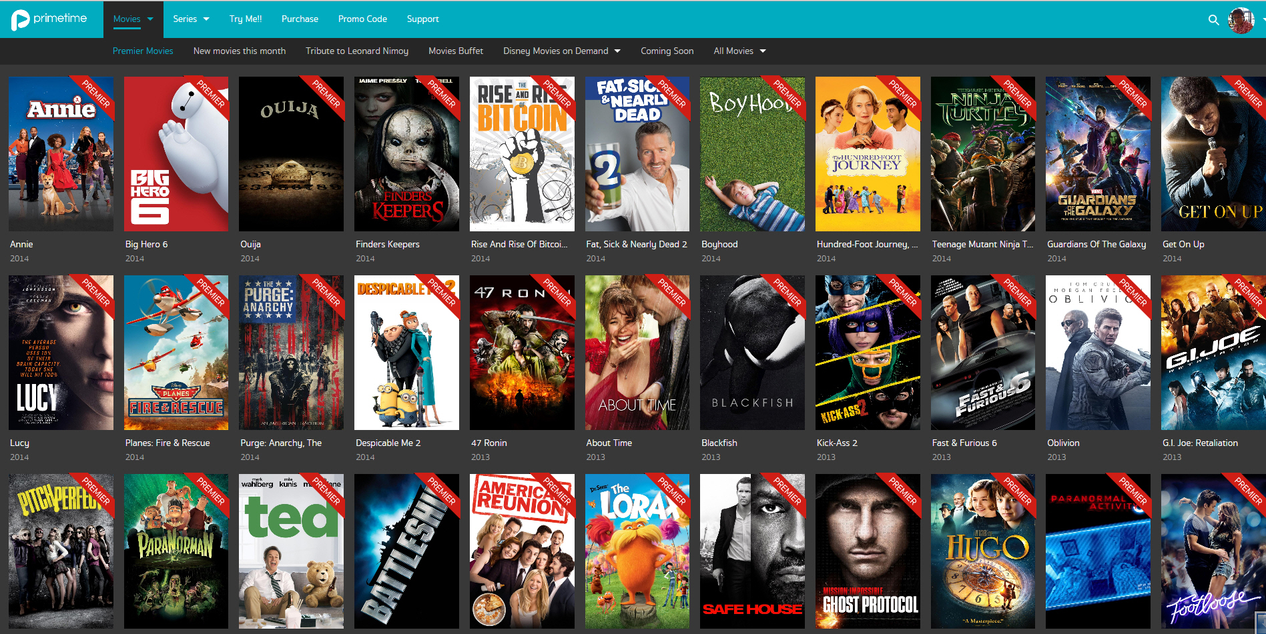Open search with the magnifier icon
The image size is (1266, 634).
1213,20
